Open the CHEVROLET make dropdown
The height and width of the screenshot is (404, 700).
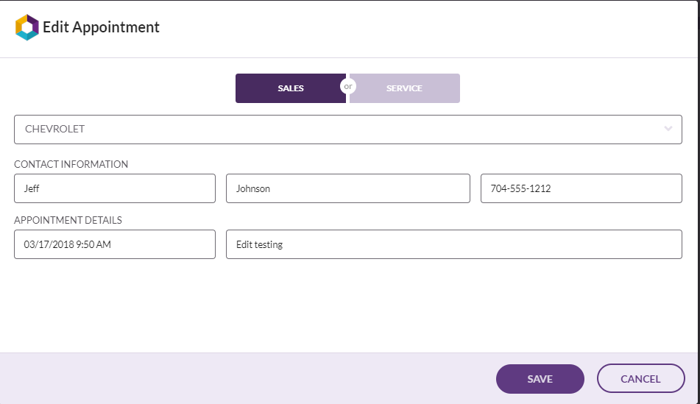click(347, 130)
